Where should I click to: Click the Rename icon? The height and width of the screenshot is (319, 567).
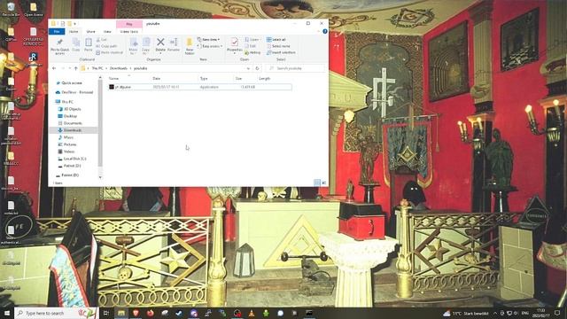pyautogui.click(x=174, y=45)
